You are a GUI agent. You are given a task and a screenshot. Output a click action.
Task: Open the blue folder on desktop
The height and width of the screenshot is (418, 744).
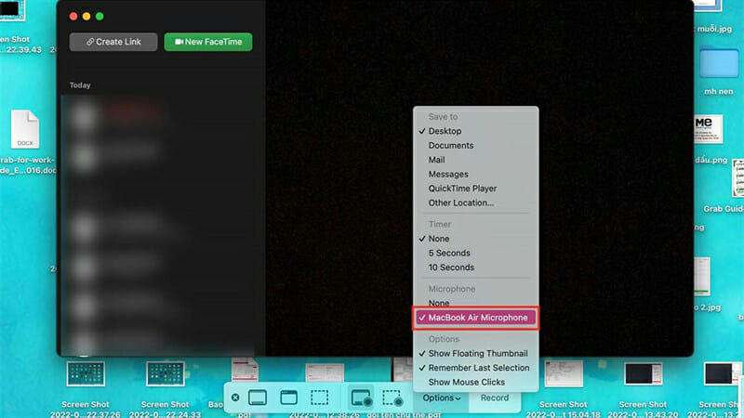click(x=718, y=61)
